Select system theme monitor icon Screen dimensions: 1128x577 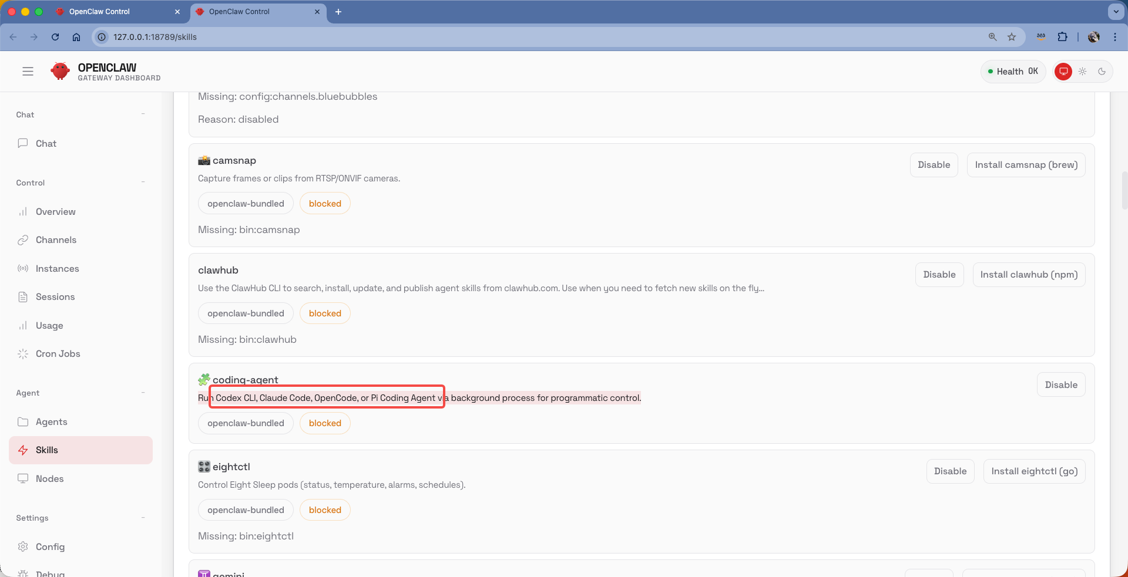click(1063, 72)
